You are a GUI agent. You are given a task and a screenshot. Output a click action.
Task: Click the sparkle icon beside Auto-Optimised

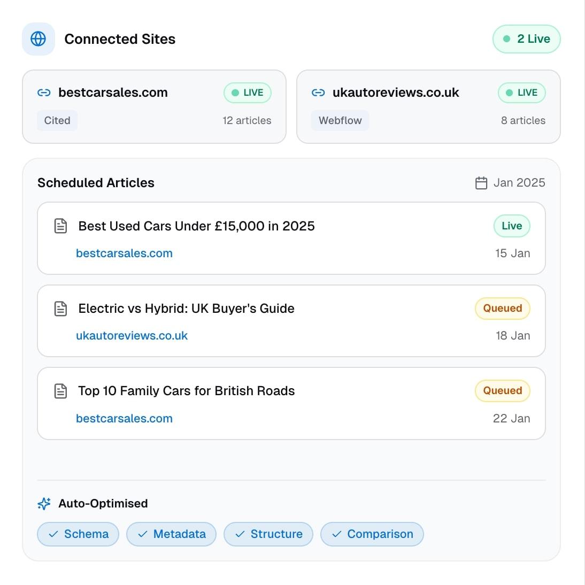click(44, 504)
